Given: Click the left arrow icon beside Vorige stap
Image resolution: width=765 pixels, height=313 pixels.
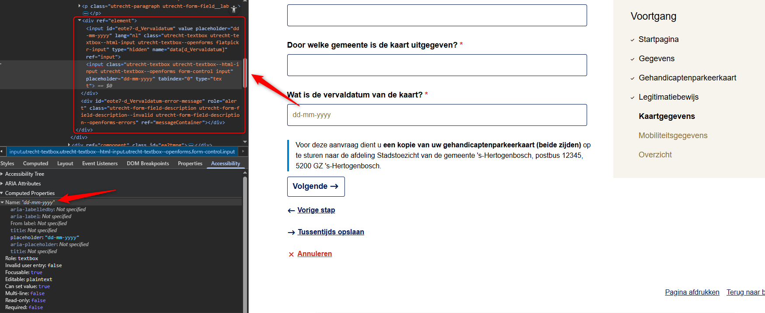Looking at the screenshot, I should (291, 211).
